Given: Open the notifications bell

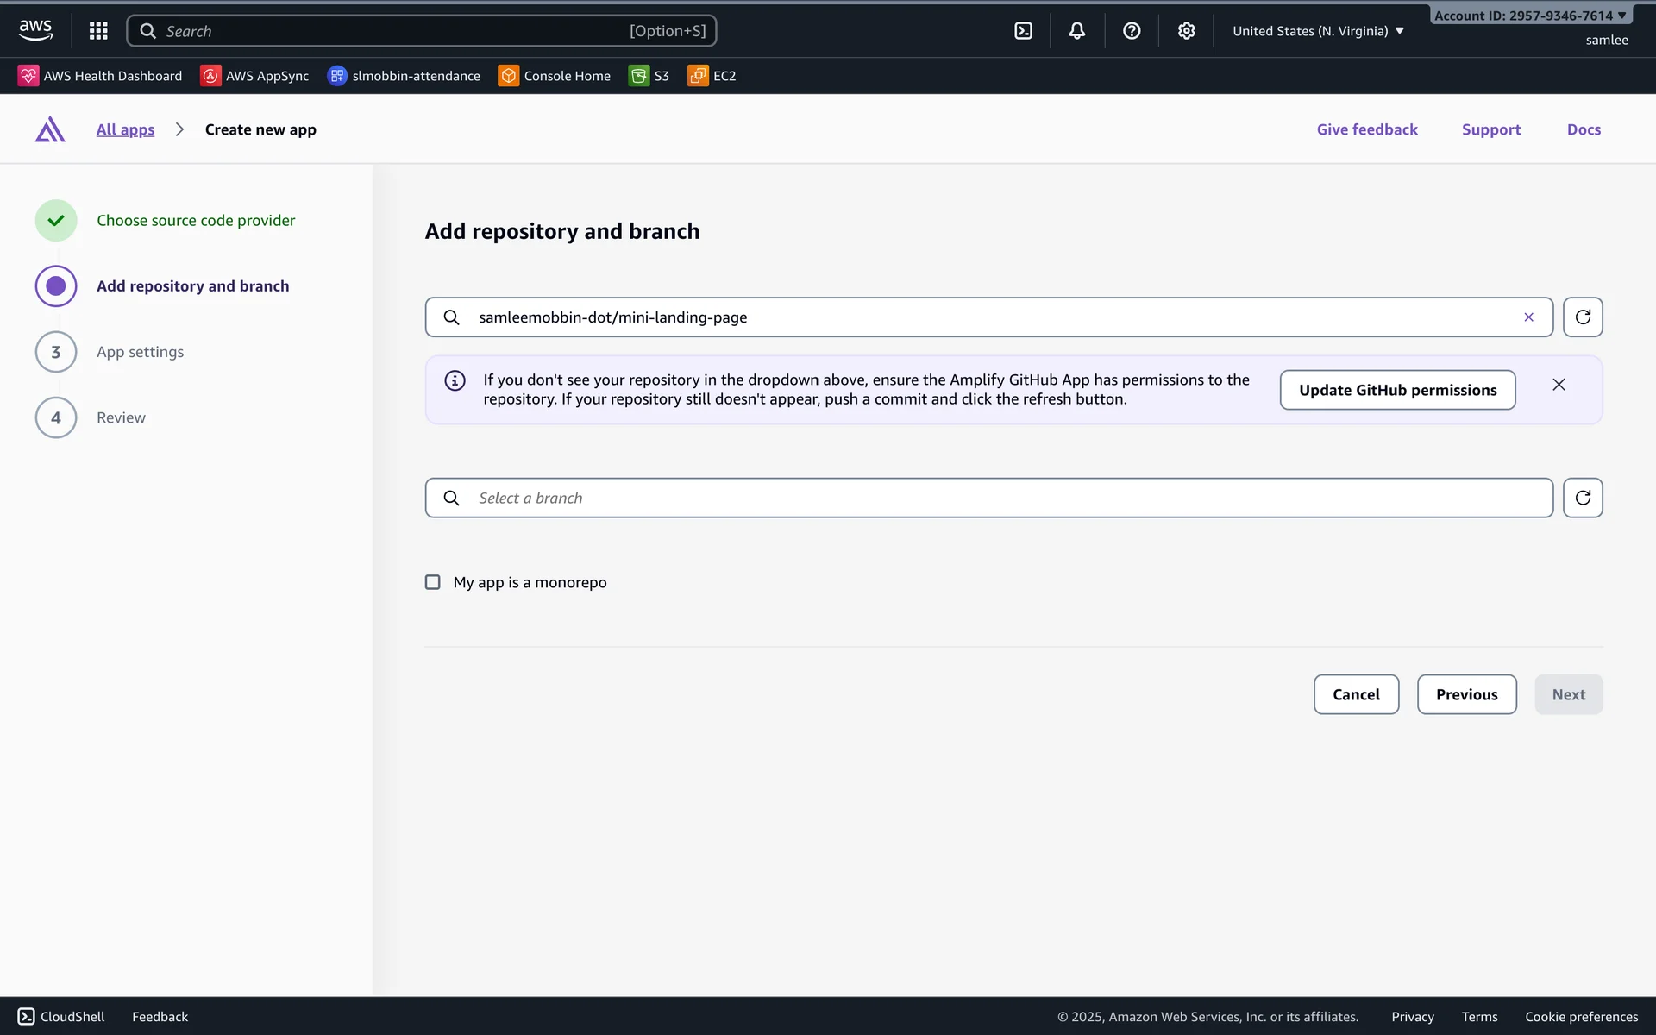Looking at the screenshot, I should pyautogui.click(x=1076, y=31).
